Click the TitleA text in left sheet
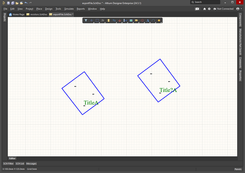245x173 pixels. 91,103
